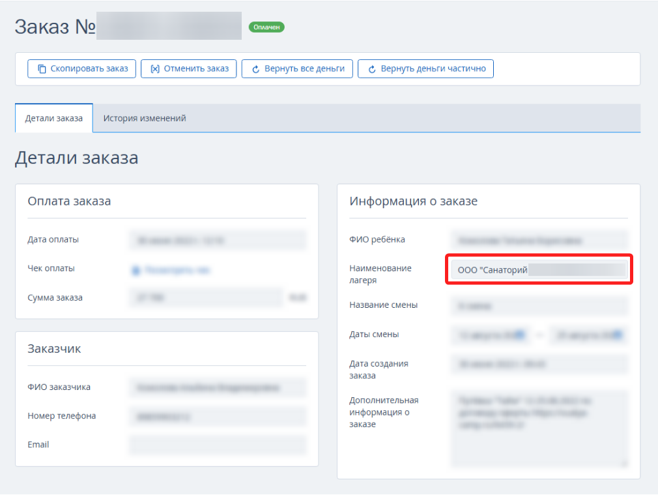The width and height of the screenshot is (658, 495).
Task: Click the 'Скопировать заказ' button
Action: (82, 69)
